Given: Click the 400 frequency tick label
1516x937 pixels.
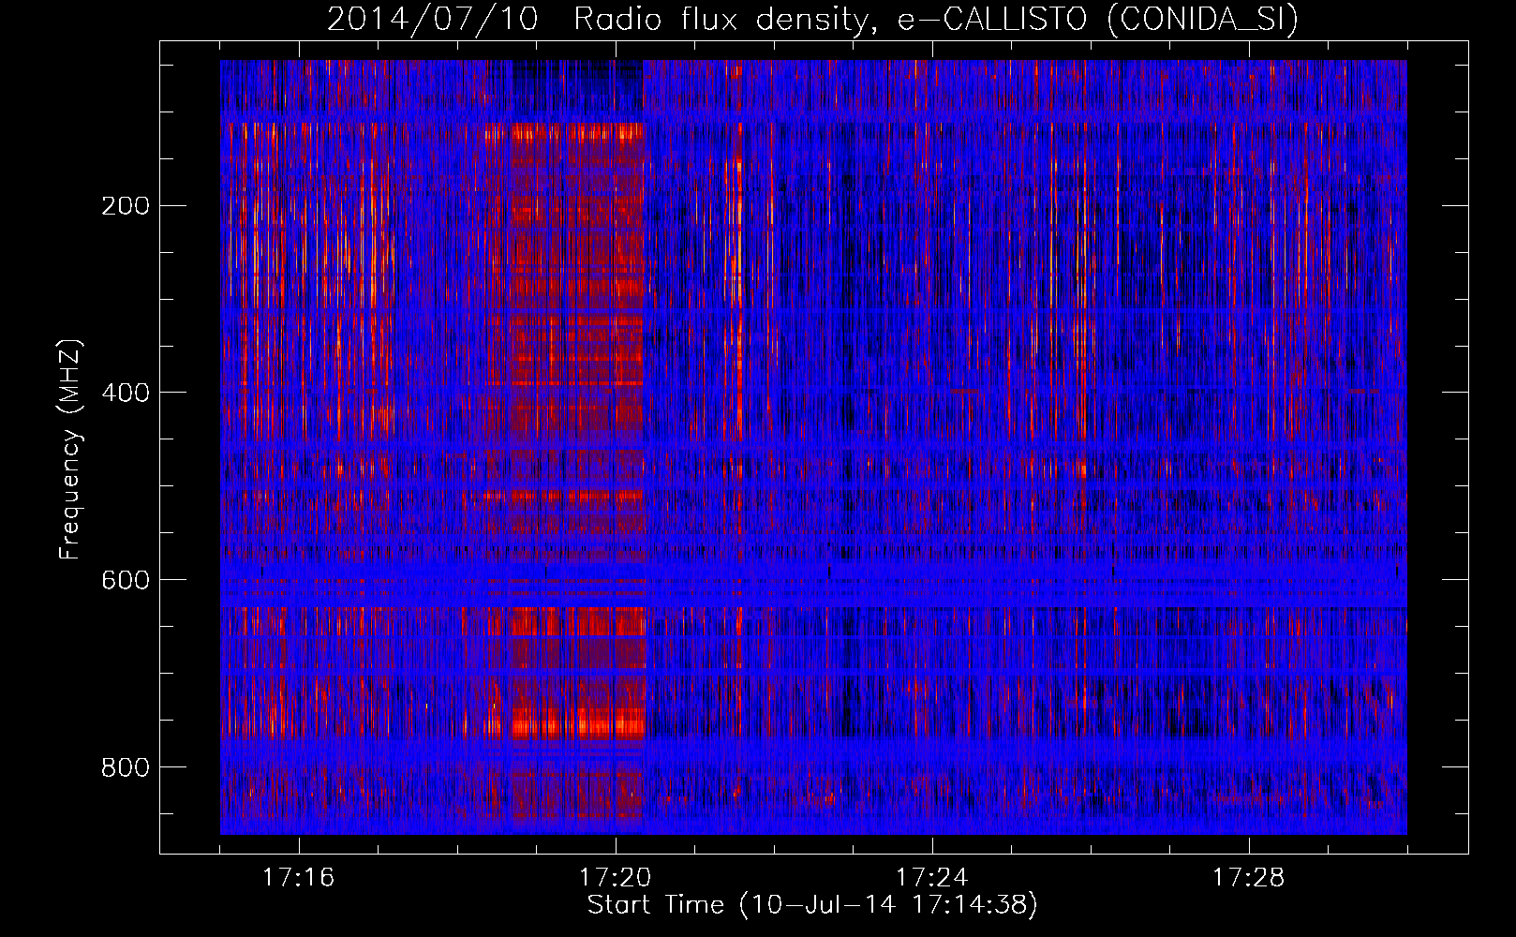Looking at the screenshot, I should (x=126, y=393).
